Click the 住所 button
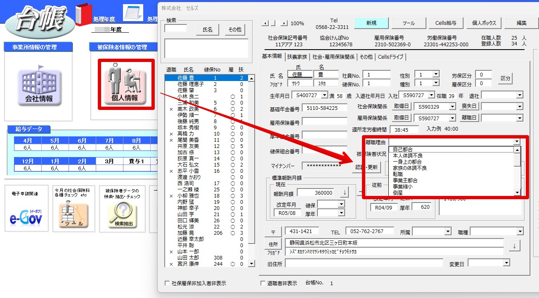 coord(273,244)
